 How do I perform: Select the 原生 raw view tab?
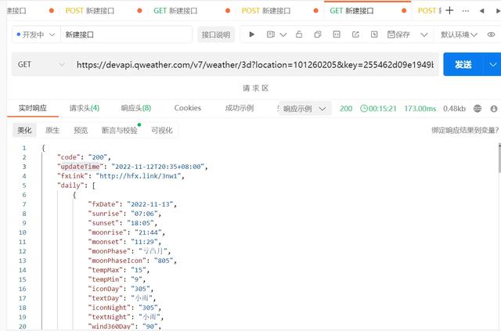point(52,131)
